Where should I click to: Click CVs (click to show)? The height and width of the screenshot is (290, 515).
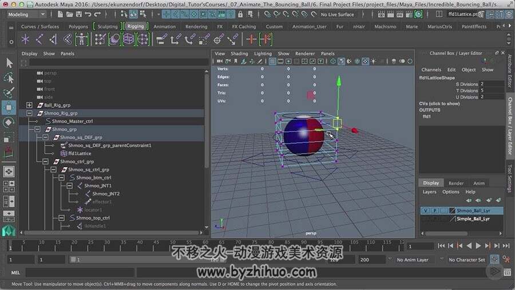pyautogui.click(x=439, y=104)
